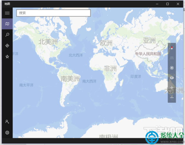Show my location with the target icon
Viewport: 185px width, 145px height.
click(172, 68)
